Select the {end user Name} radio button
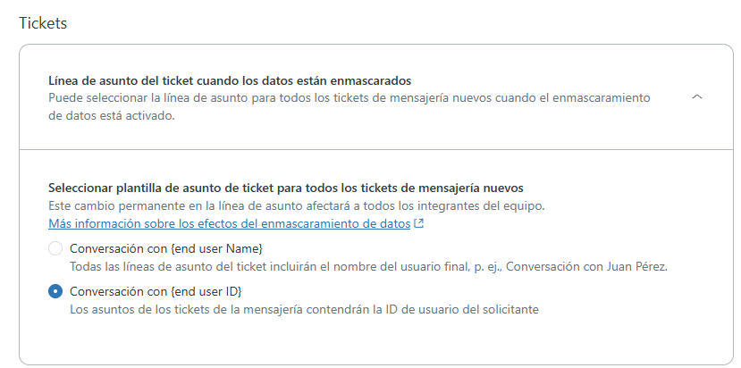The height and width of the screenshot is (368, 741). pyautogui.click(x=55, y=248)
